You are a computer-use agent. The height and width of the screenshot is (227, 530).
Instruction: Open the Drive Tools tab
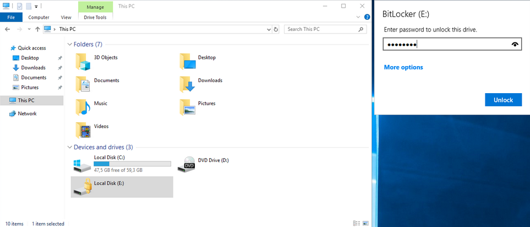coord(95,17)
